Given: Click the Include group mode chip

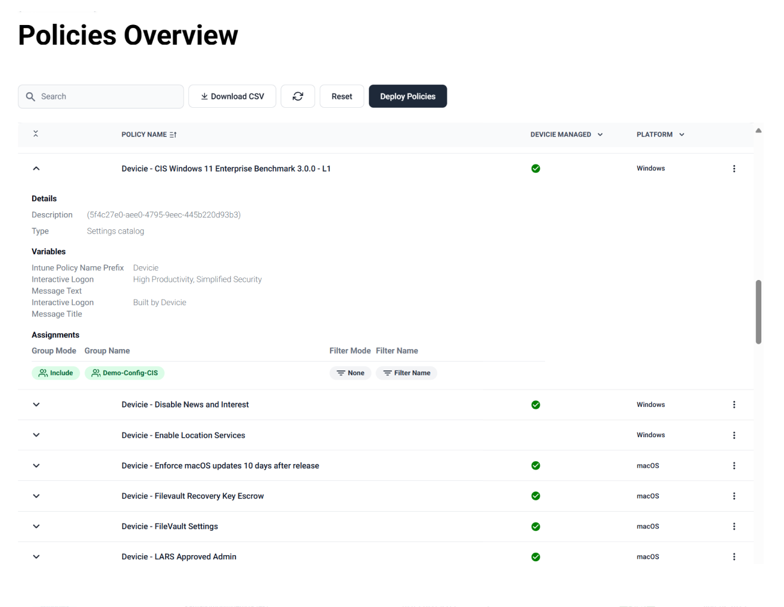Looking at the screenshot, I should pyautogui.click(x=55, y=373).
